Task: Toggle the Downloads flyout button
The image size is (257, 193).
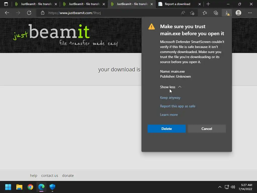Action: [227, 13]
